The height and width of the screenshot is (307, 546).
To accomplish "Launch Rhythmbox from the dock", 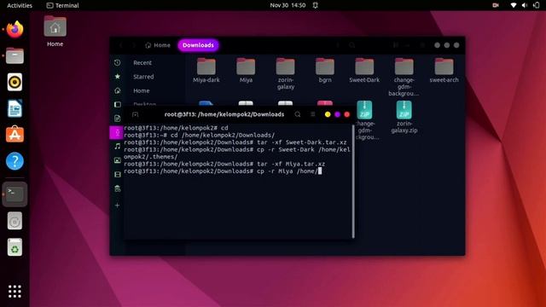I will click(15, 82).
